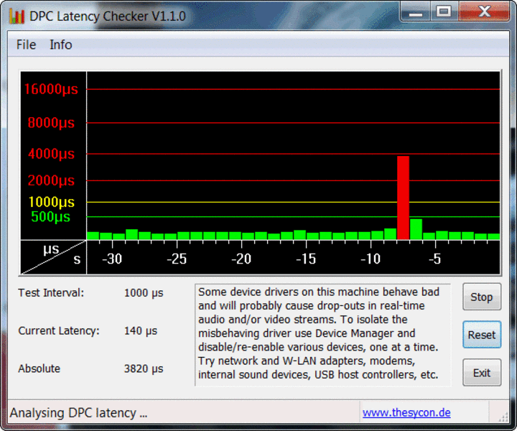This screenshot has height=431, width=517.
Task: Click the window resize grip in status bar
Action: tap(503, 417)
